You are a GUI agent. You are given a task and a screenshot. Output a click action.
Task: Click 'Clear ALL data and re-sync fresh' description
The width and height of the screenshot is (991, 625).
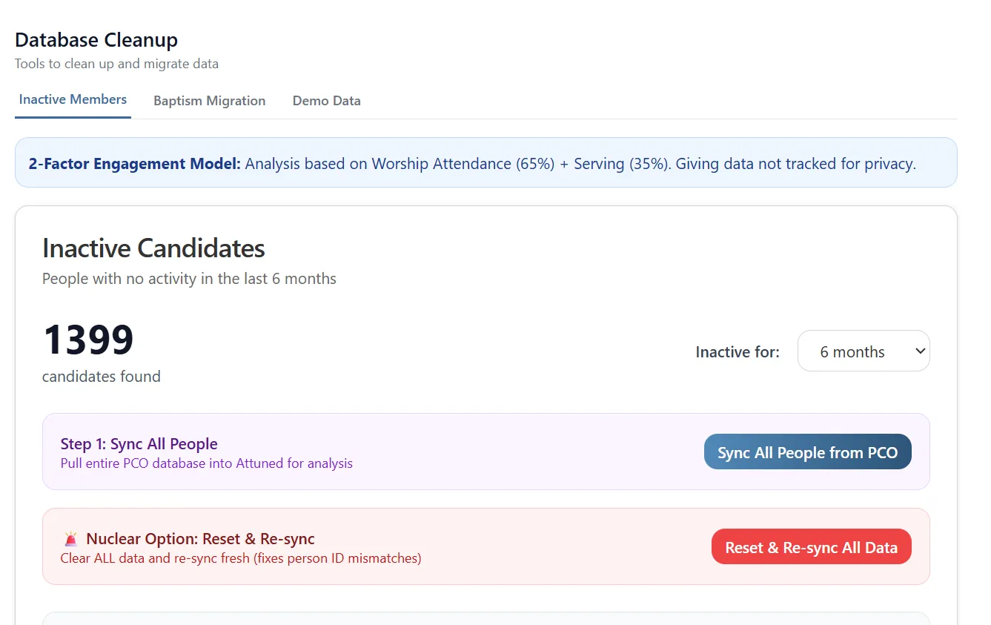click(x=241, y=558)
